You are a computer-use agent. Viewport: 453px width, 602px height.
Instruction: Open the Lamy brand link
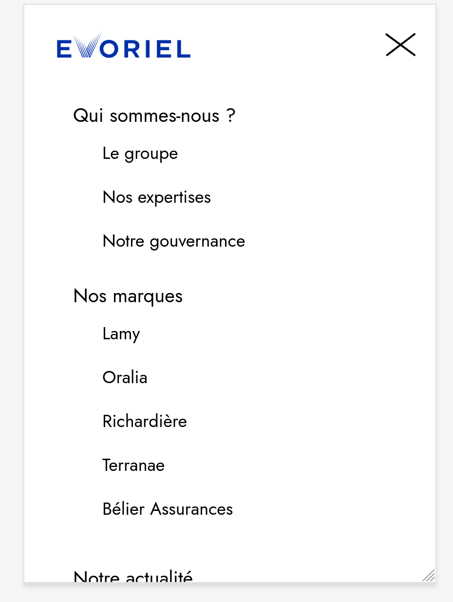121,334
